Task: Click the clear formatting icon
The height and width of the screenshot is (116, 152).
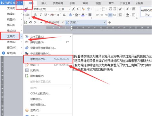Action: (83, 9)
